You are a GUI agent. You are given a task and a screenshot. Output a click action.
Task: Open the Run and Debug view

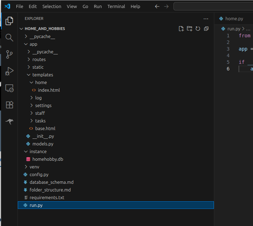tap(9, 71)
